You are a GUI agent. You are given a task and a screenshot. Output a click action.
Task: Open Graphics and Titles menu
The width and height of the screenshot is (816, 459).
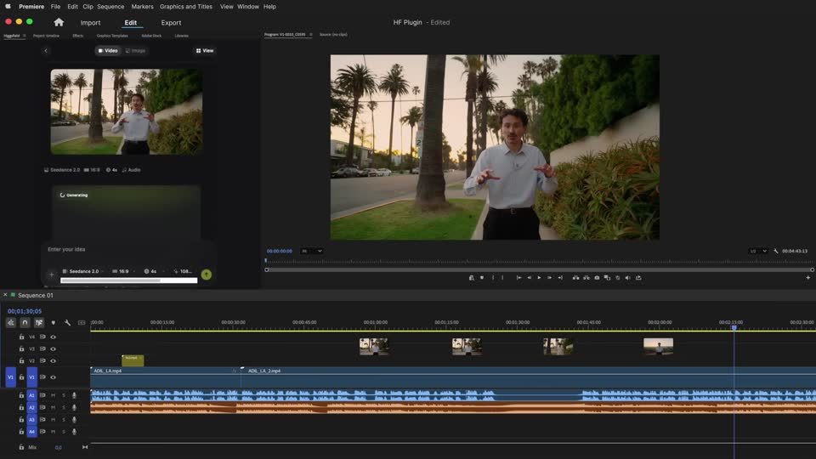point(186,7)
